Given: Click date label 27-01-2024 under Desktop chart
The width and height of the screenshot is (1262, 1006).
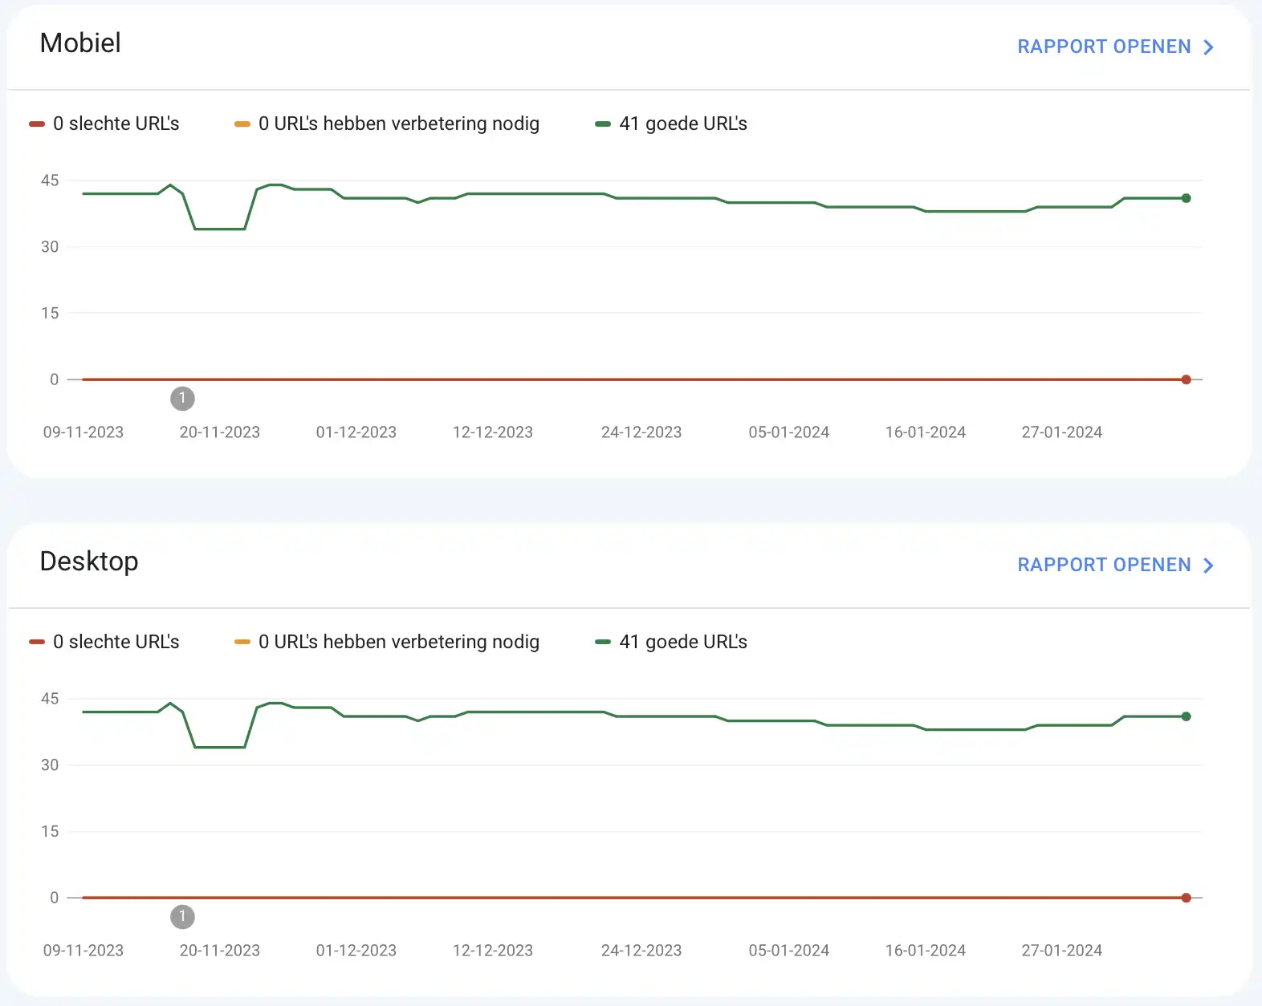Looking at the screenshot, I should [x=1062, y=951].
